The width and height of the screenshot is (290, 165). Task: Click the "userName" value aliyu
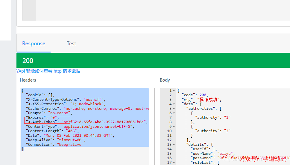tap(225, 154)
